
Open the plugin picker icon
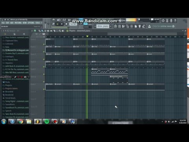tap(140, 26)
